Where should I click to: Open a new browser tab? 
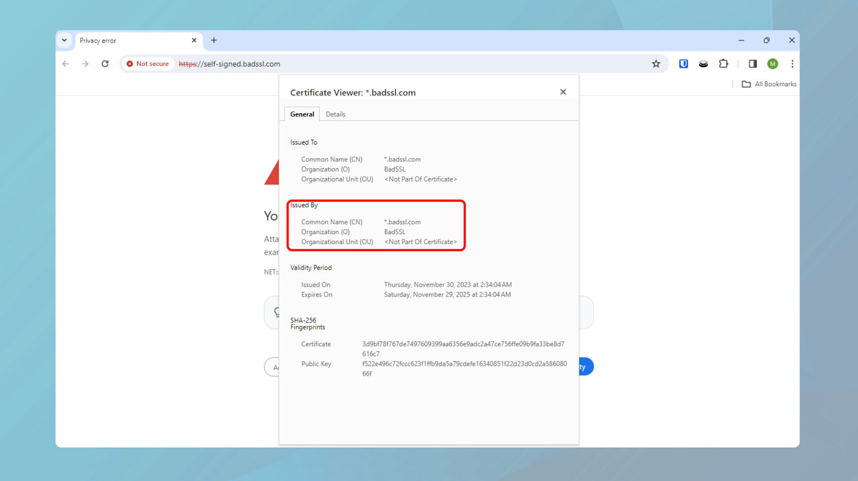(214, 40)
